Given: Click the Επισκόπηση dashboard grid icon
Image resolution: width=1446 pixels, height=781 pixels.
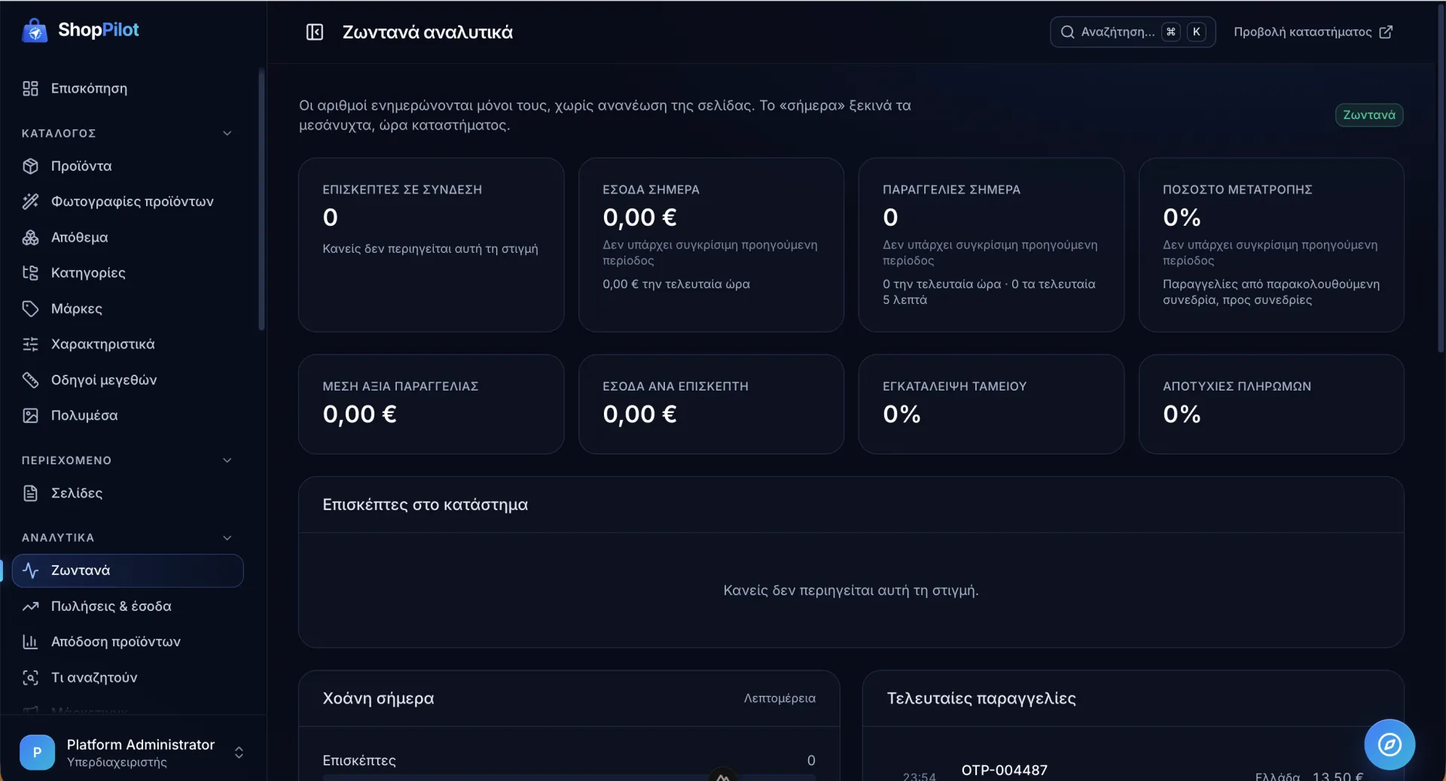Looking at the screenshot, I should click(x=30, y=88).
